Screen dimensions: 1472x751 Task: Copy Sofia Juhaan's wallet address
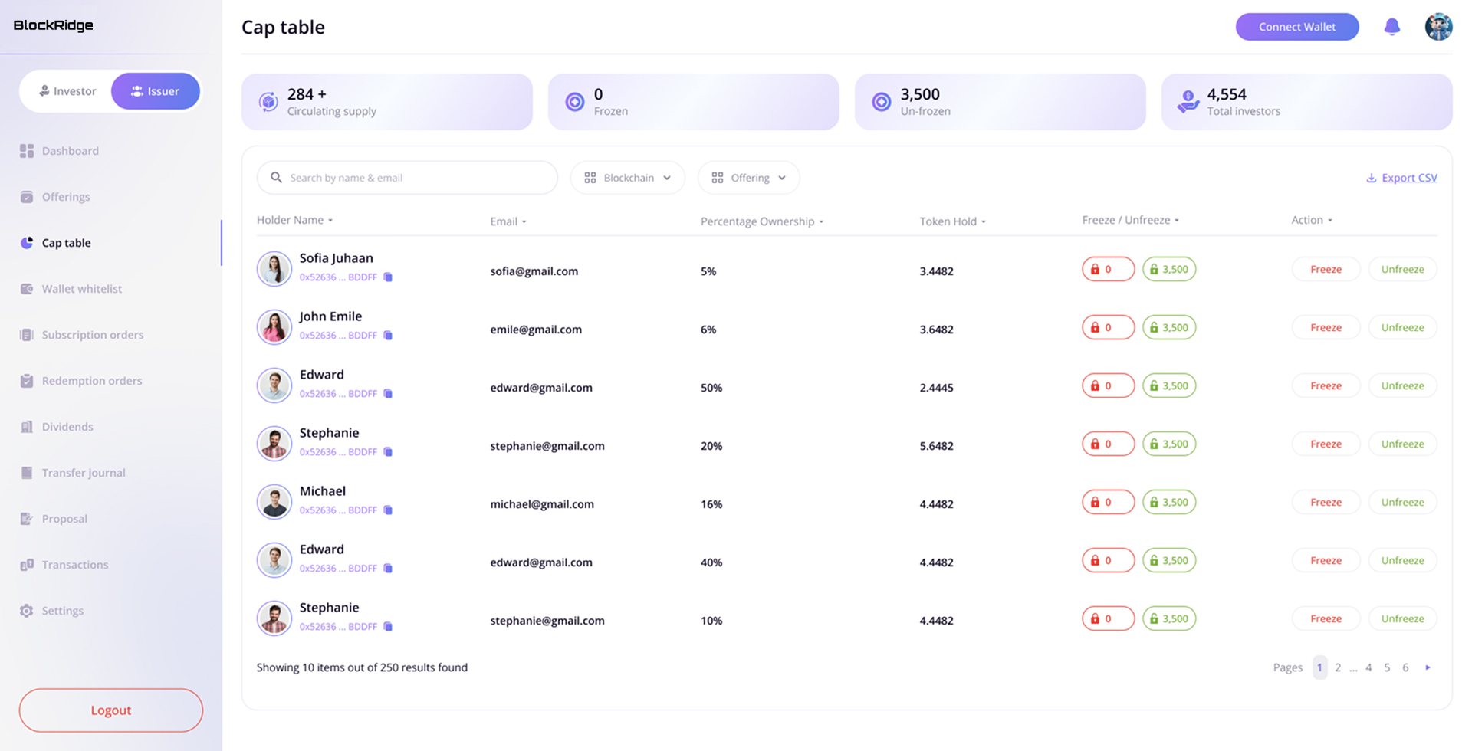point(388,277)
